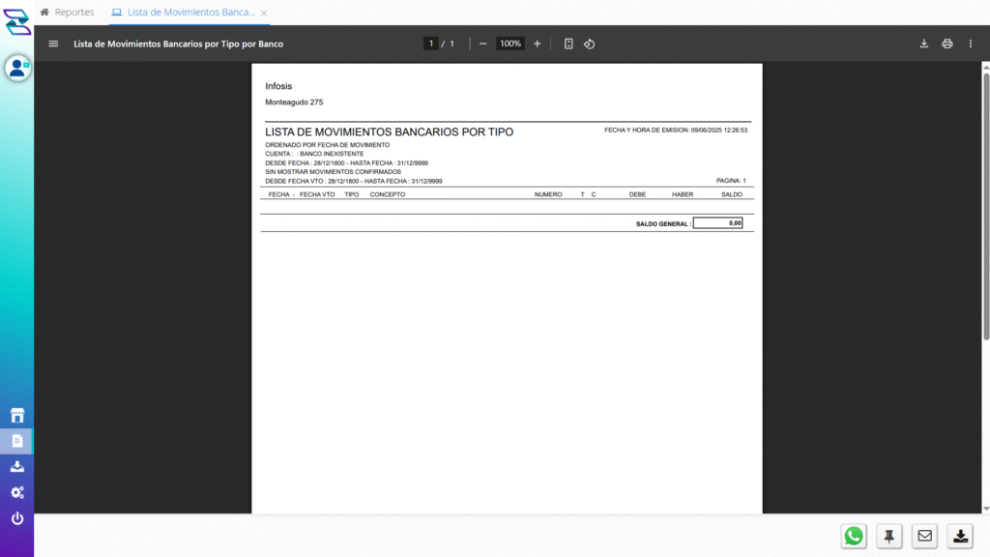
Task: Click the zoom out minus button
Action: (x=482, y=44)
